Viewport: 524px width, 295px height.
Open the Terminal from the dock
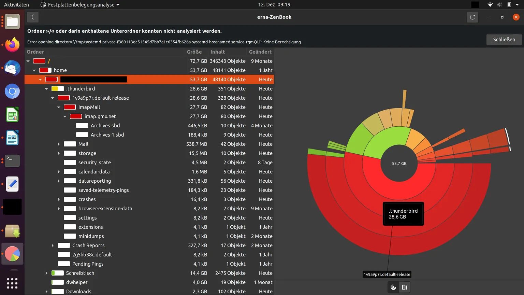point(12,161)
